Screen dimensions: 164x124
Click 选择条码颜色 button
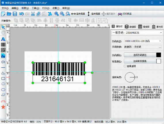(140, 55)
